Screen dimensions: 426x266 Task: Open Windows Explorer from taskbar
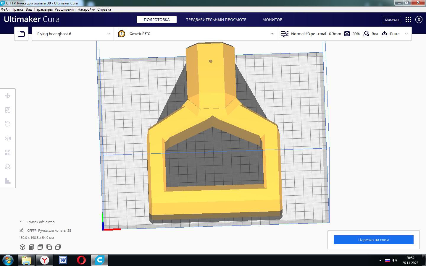[x=26, y=260]
